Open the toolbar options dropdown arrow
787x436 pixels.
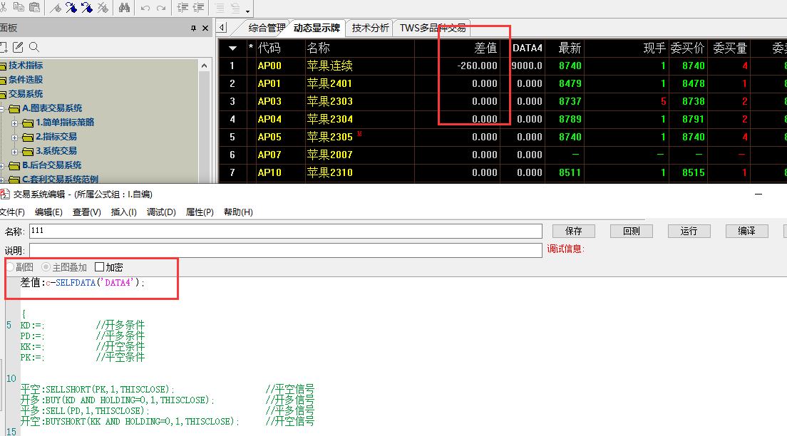click(247, 11)
